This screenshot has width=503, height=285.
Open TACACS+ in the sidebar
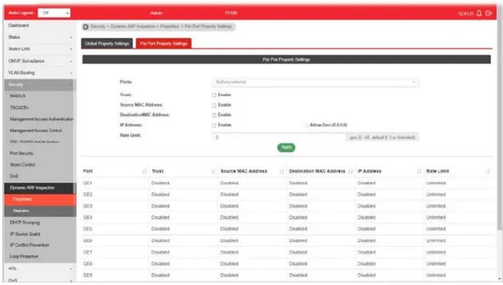point(19,108)
